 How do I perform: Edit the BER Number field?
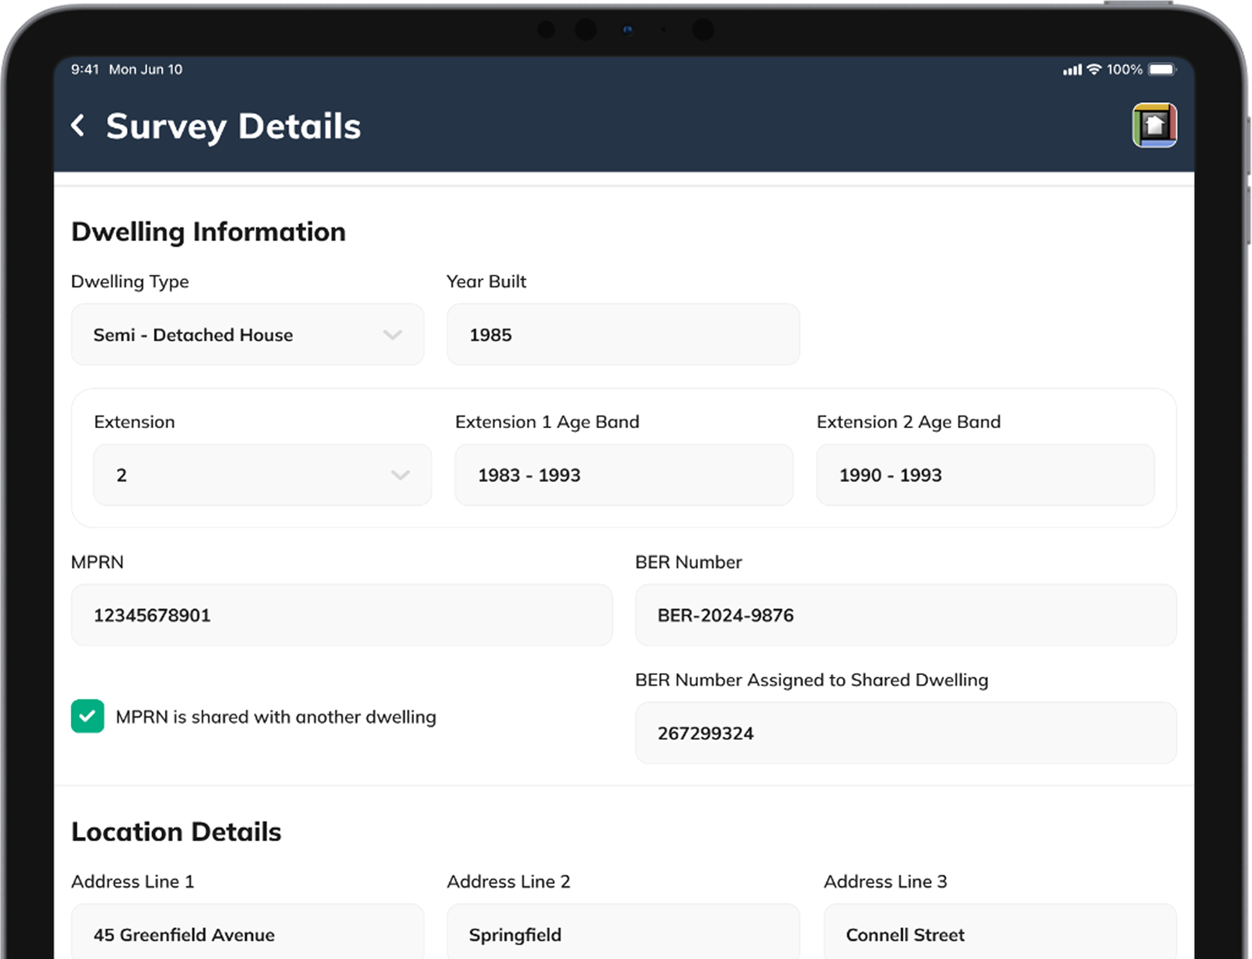tap(905, 615)
